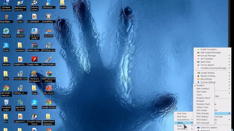234x131 pixels.
Task: Open the Uplay desktop shortcut
Action: tap(20, 19)
